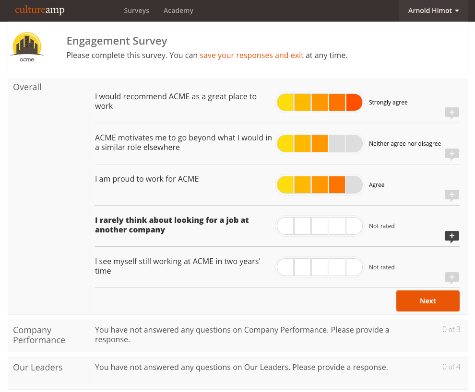
Task: Add comment to 'recommend ACME' question
Action: 451,113
